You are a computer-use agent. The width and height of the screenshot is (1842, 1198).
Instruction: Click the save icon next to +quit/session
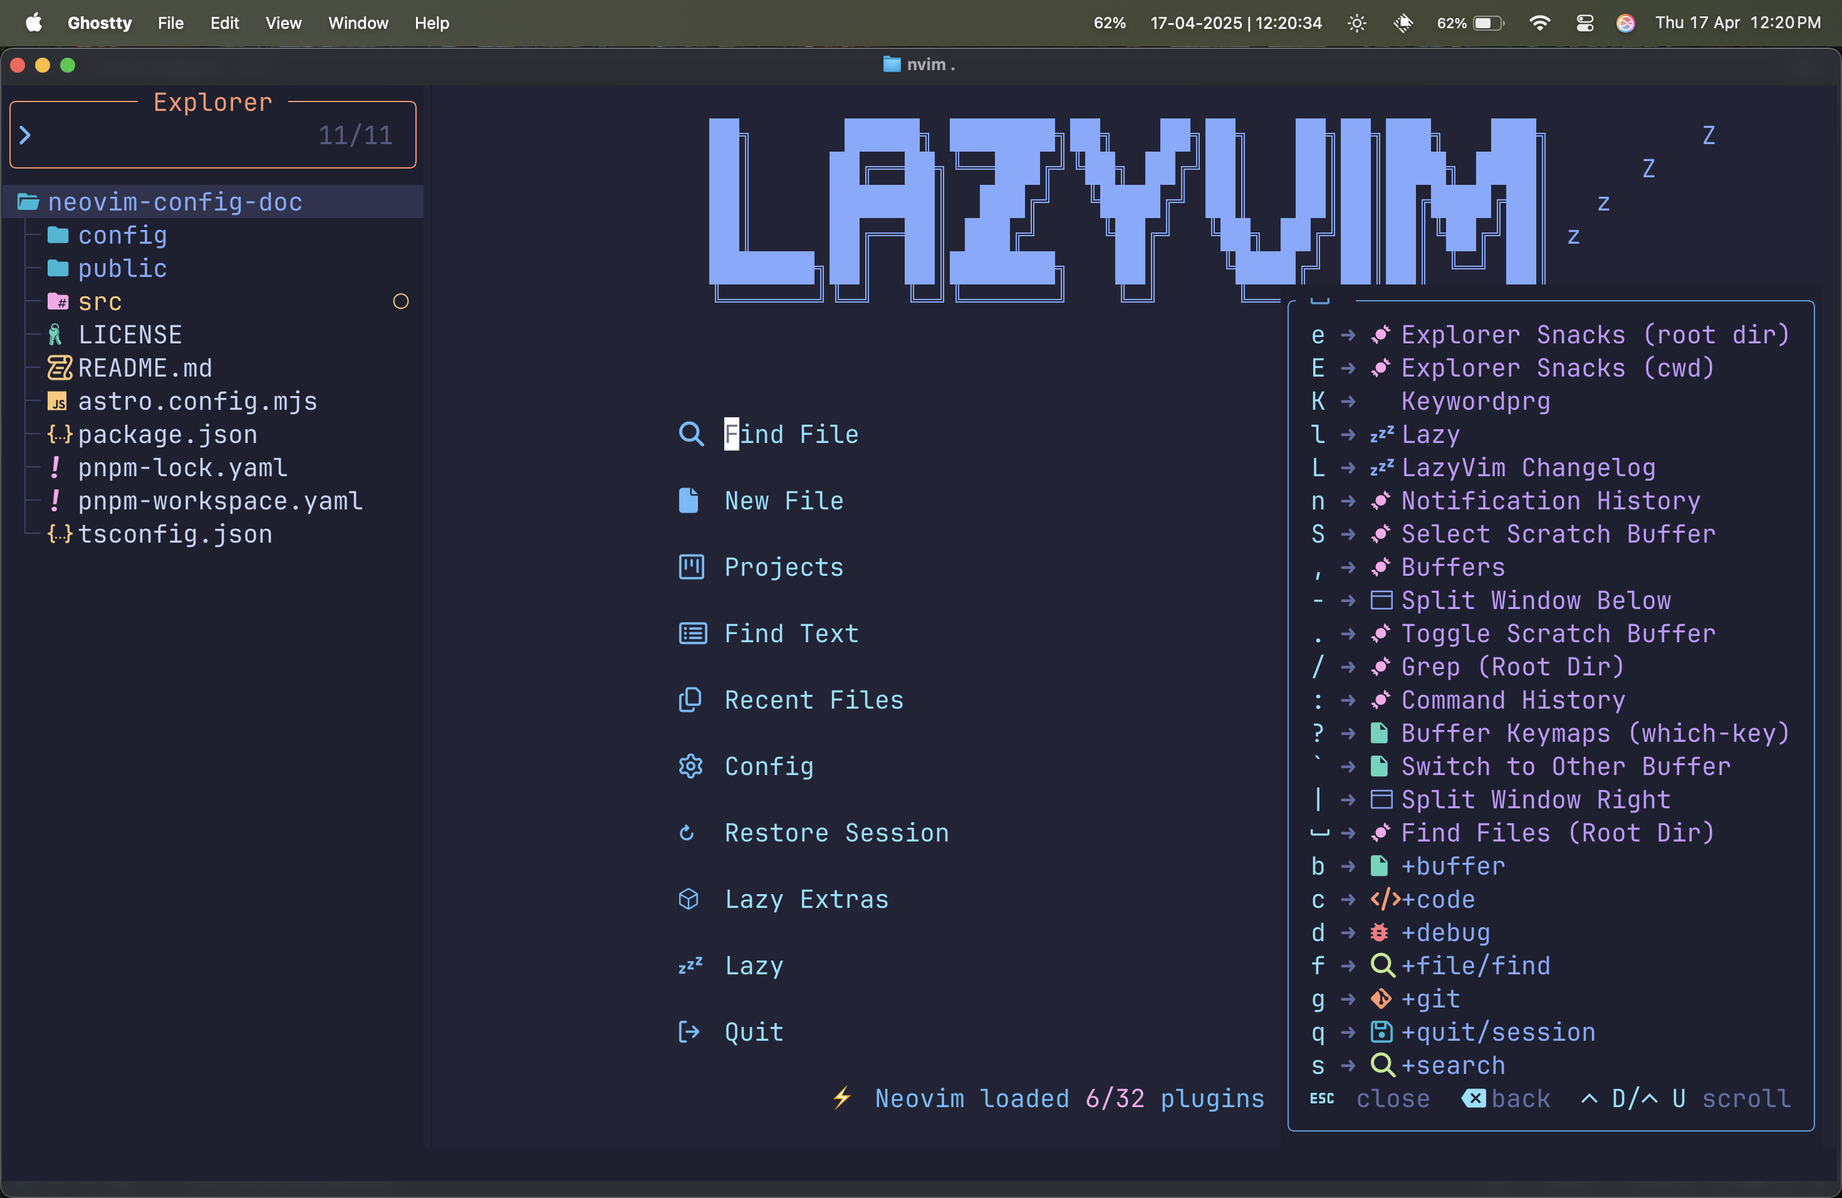tap(1381, 1031)
